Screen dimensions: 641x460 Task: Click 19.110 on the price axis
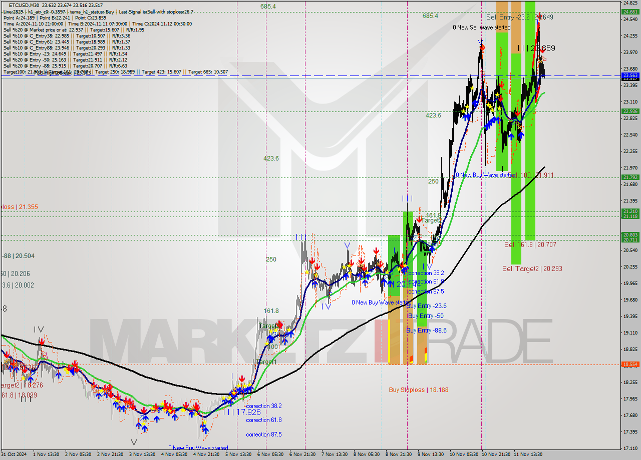point(630,332)
